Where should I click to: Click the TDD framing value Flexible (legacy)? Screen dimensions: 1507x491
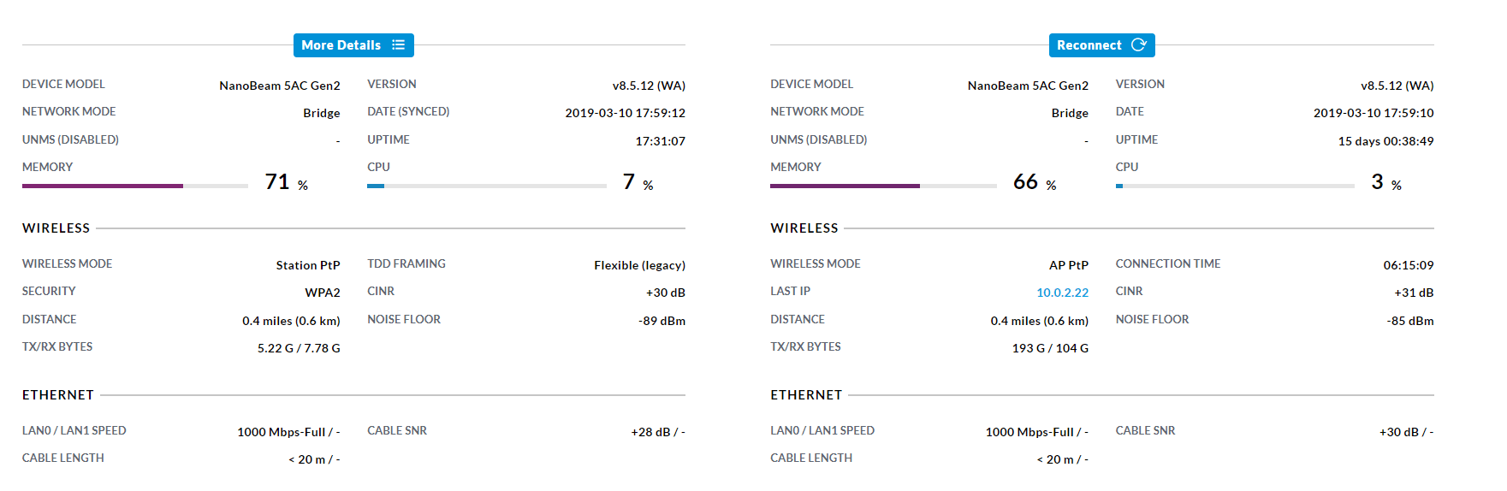tap(639, 265)
